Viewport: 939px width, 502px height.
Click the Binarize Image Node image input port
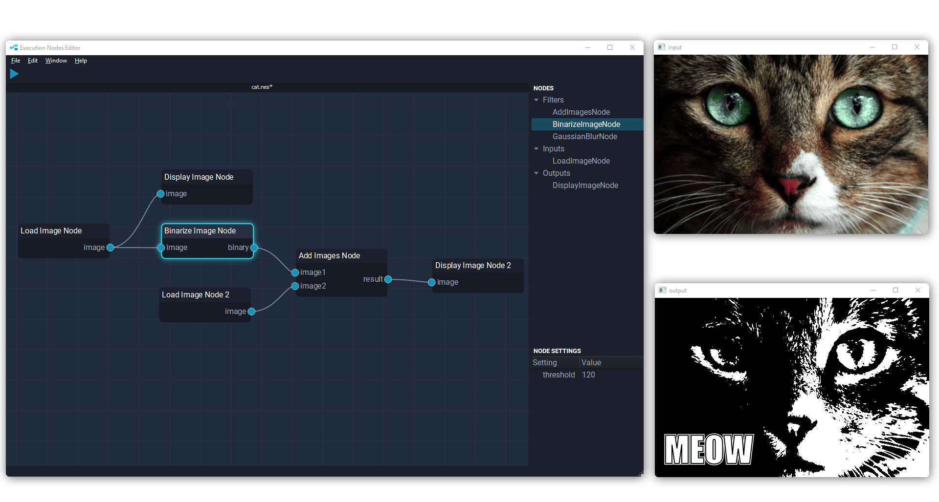coord(161,248)
